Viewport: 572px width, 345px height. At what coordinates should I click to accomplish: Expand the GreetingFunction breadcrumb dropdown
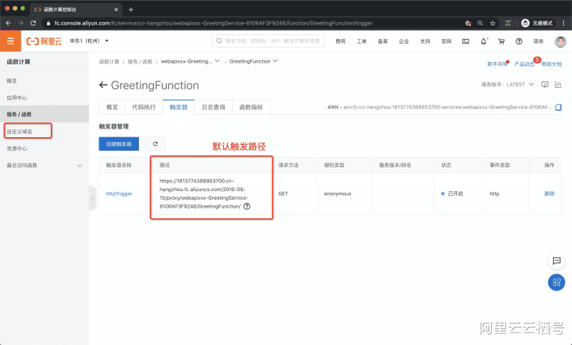click(276, 61)
